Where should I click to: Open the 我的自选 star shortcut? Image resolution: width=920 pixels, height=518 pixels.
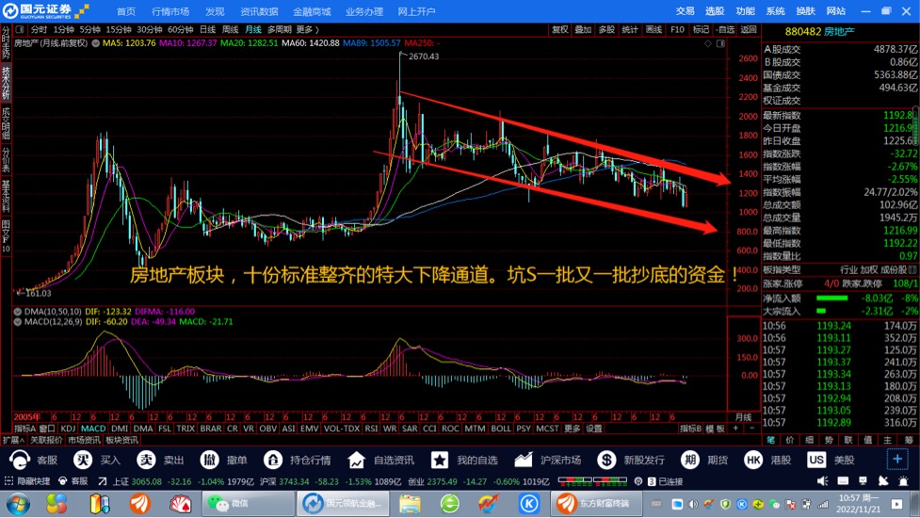pyautogui.click(x=440, y=460)
